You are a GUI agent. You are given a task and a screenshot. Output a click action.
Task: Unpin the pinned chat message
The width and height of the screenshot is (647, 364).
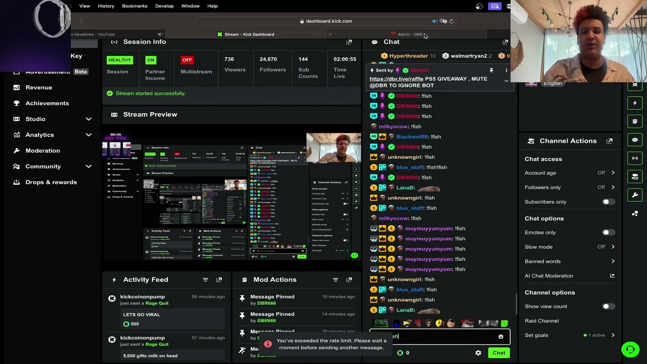coord(491,70)
